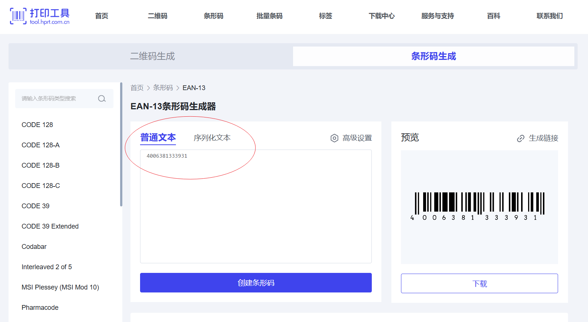
Task: Open the 下载中心 menu item
Action: [x=382, y=16]
